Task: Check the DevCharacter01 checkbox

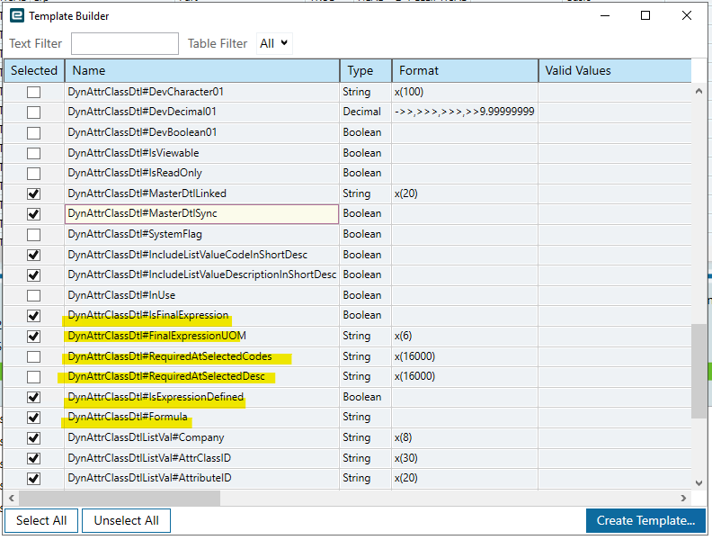Action: 33,93
